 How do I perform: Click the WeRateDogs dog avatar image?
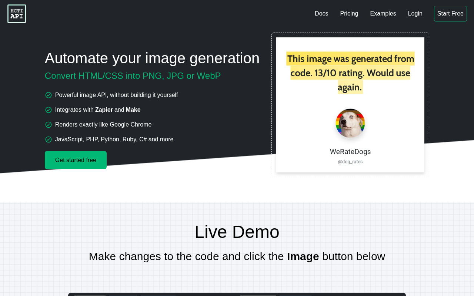(350, 123)
